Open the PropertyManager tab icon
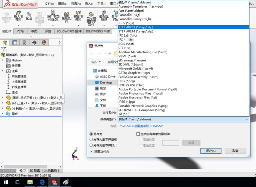This screenshot has width=256, height=187. tap(14, 43)
